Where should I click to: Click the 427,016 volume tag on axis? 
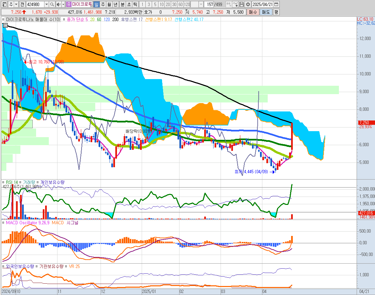(x=366, y=213)
